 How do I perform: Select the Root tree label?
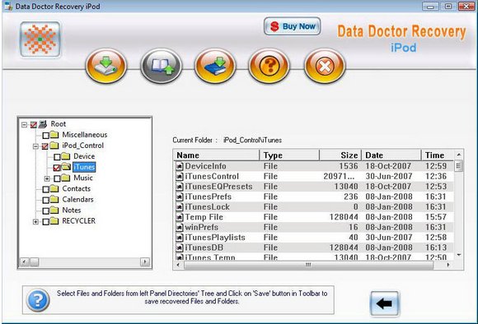pyautogui.click(x=58, y=124)
